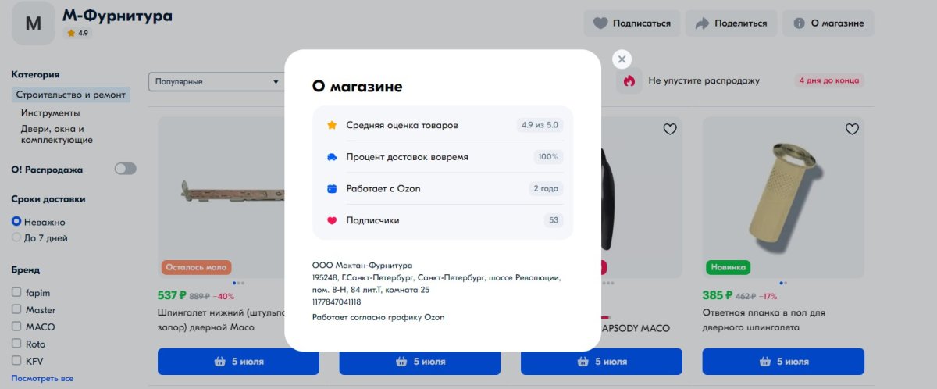
Task: Check the fapim brand checkbox
Action: pyautogui.click(x=16, y=293)
